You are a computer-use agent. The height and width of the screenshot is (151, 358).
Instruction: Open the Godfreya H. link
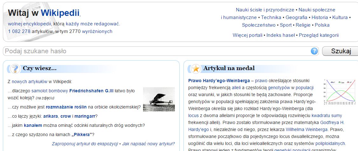click(332, 122)
